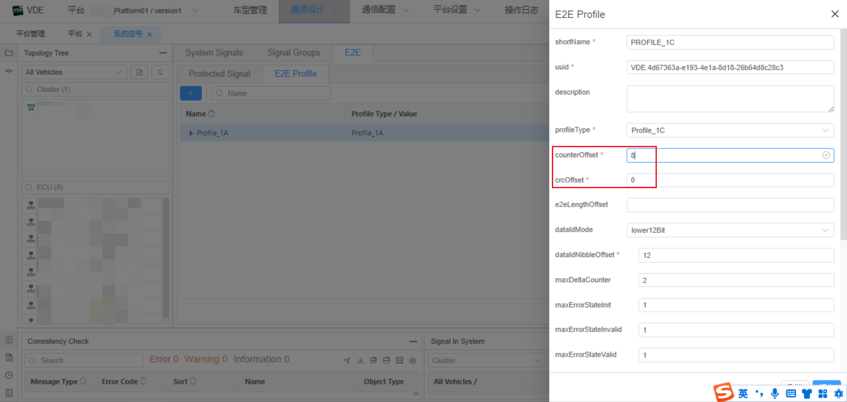Collapse the Topology Tree panel with the minus icon
The width and height of the screenshot is (847, 402).
coord(163,53)
